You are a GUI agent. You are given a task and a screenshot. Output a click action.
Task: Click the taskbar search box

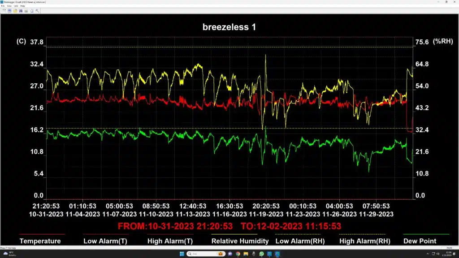(206, 254)
